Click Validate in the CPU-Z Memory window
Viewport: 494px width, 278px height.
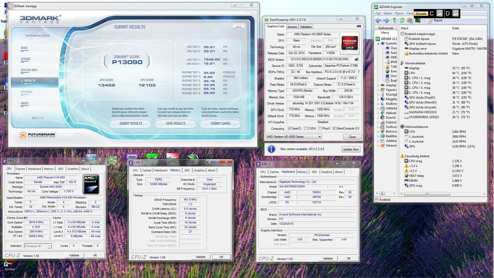200,257
